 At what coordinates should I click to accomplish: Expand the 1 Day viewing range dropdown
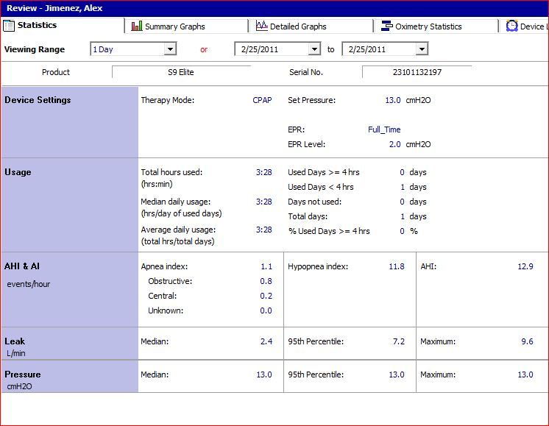tap(170, 49)
